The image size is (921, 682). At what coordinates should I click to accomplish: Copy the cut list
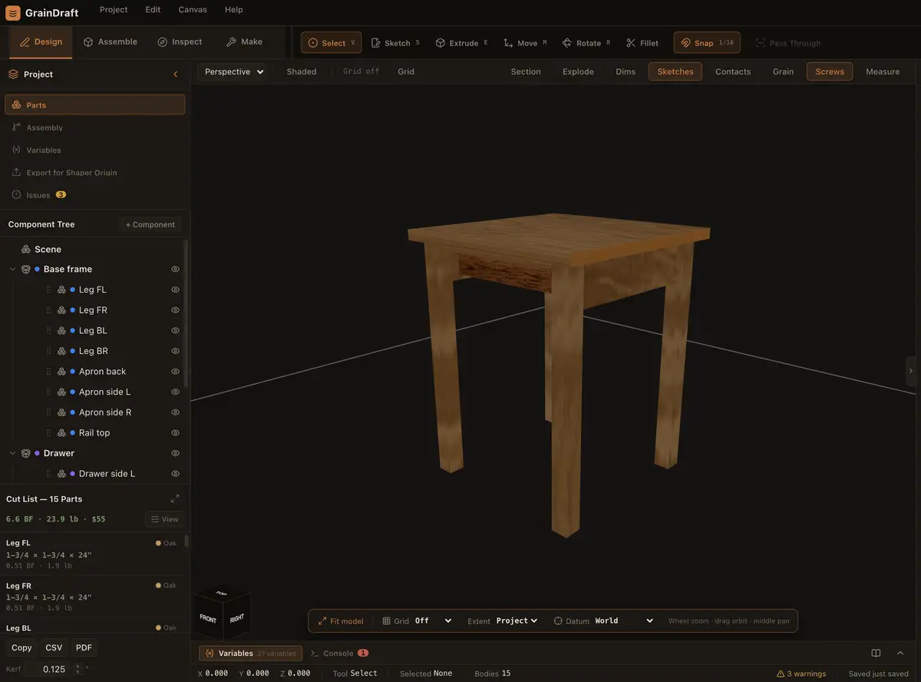(21, 647)
